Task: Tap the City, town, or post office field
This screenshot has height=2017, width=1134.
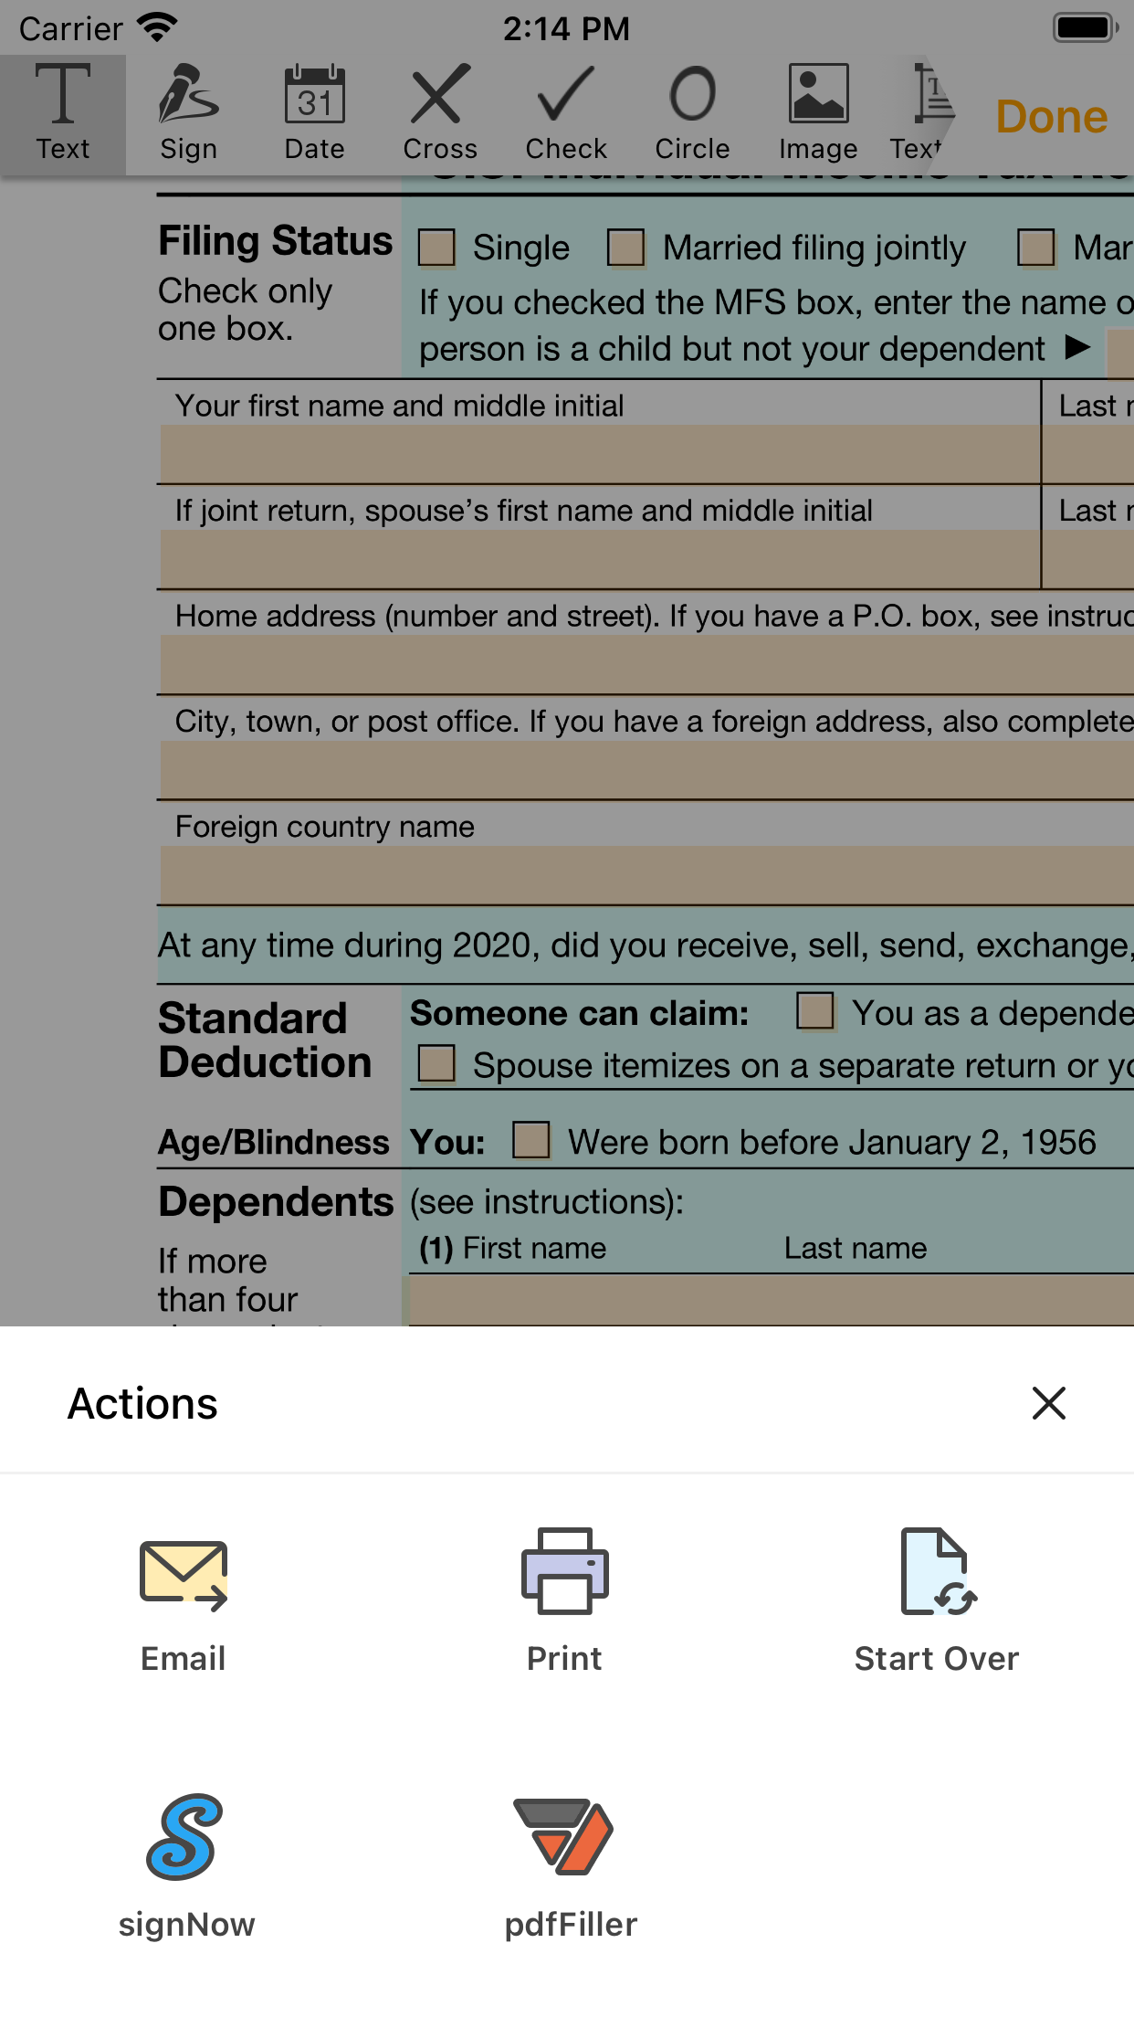Action: click(x=647, y=769)
